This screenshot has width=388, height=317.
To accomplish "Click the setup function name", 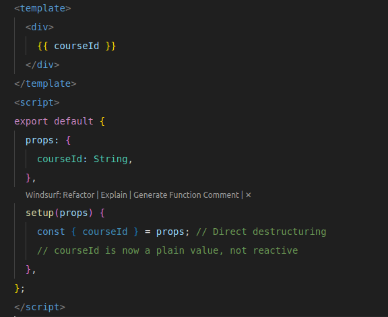I will click(40, 213).
